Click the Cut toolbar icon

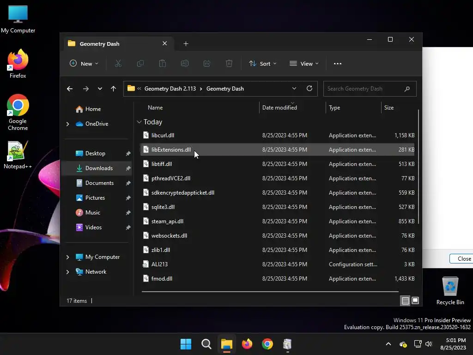click(x=118, y=63)
